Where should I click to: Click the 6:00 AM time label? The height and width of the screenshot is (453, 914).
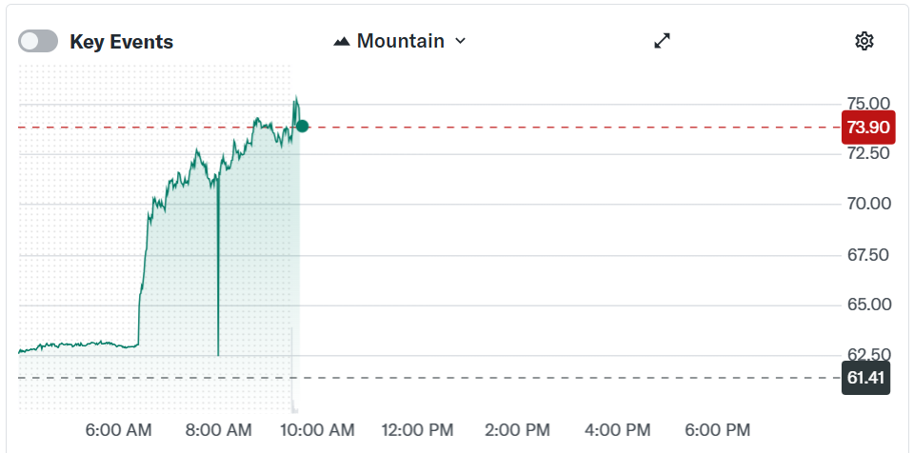[118, 430]
